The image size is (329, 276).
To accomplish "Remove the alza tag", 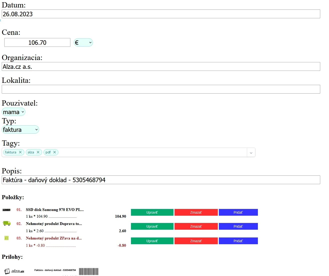I will click(x=38, y=152).
